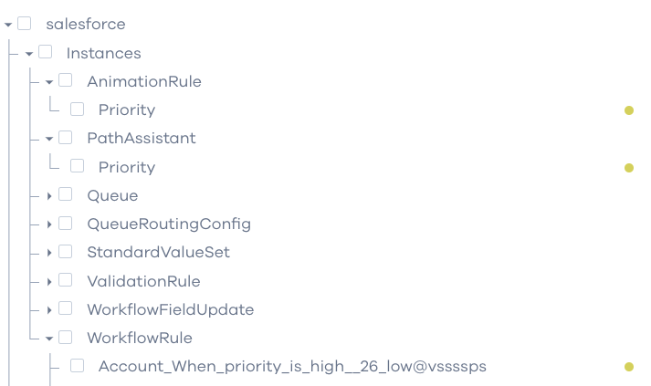Image resolution: width=651 pixels, height=386 pixels.
Task: Select checkbox for AnimationRule
Action: [65, 80]
